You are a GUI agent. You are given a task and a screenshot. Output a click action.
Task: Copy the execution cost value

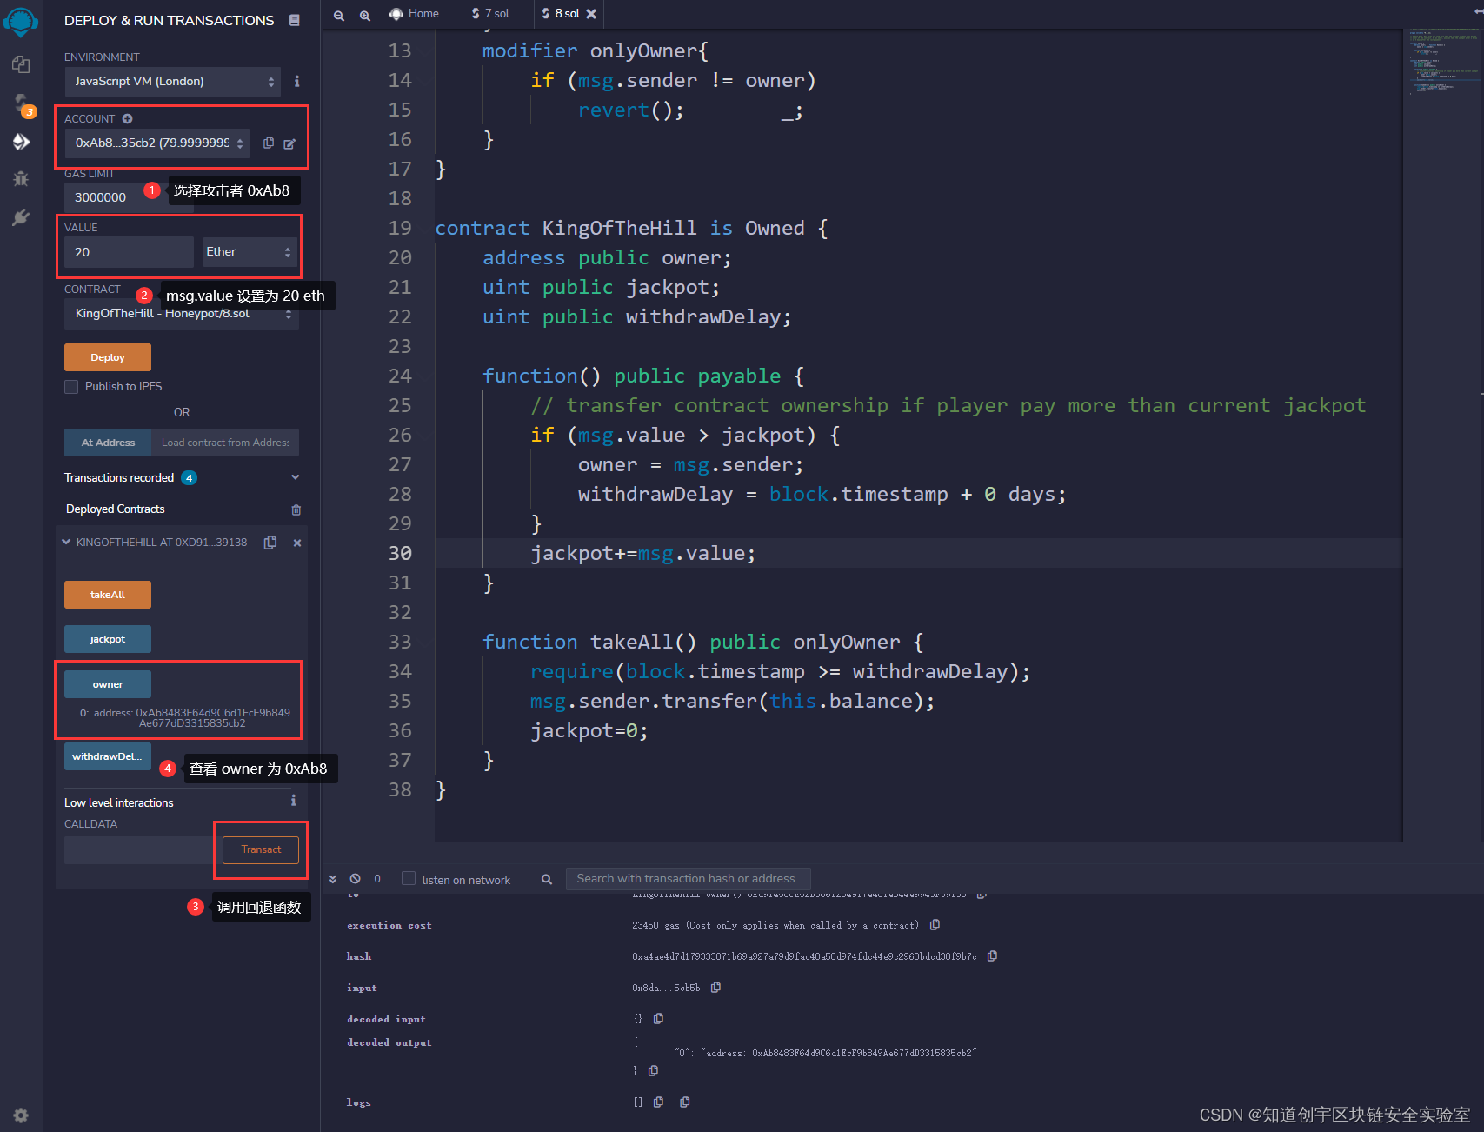click(935, 925)
